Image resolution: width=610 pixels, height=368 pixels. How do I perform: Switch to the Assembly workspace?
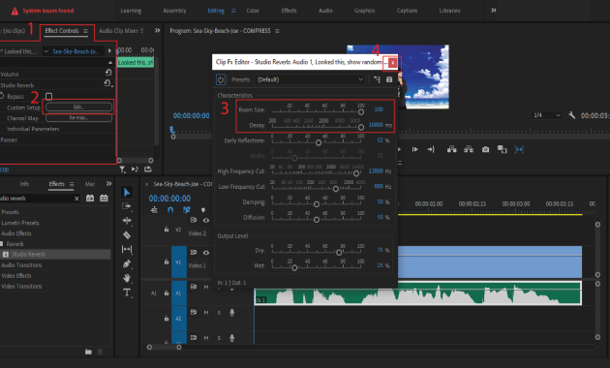174,11
